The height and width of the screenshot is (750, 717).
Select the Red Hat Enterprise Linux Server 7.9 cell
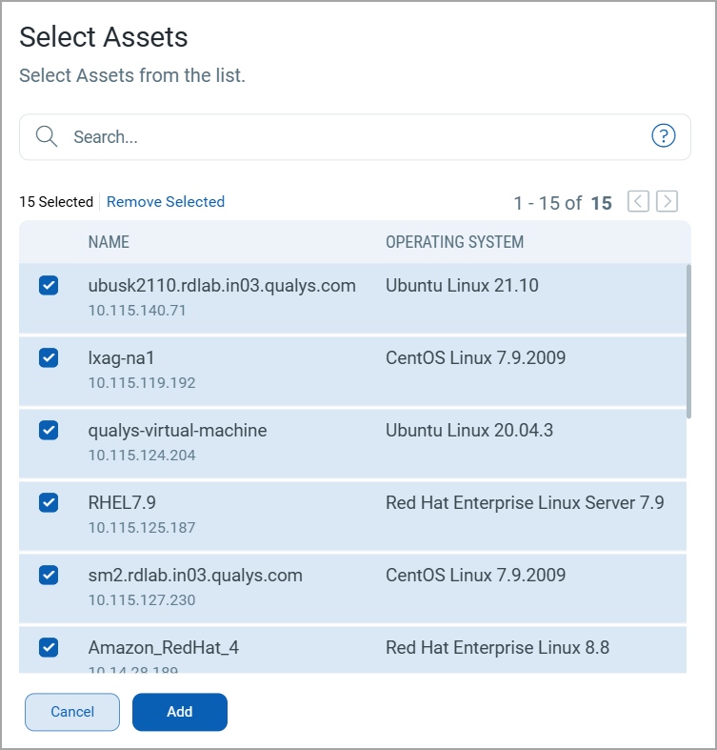pos(525,503)
